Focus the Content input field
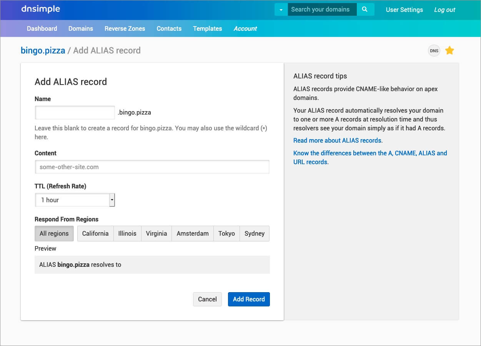The height and width of the screenshot is (346, 481). (152, 167)
